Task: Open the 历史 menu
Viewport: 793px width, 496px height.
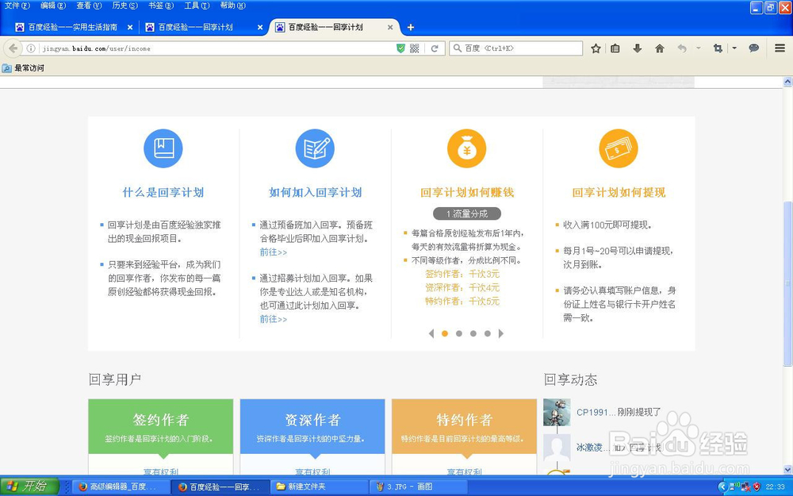Action: coord(125,6)
